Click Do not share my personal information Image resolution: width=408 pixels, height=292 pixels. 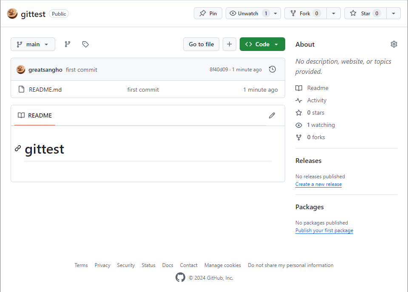[290, 265]
